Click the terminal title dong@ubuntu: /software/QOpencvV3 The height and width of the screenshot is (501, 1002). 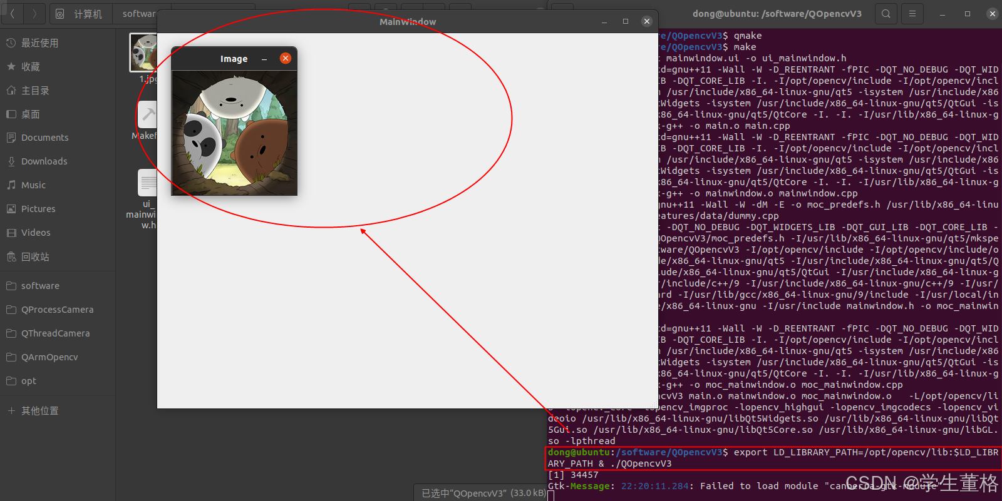(777, 14)
